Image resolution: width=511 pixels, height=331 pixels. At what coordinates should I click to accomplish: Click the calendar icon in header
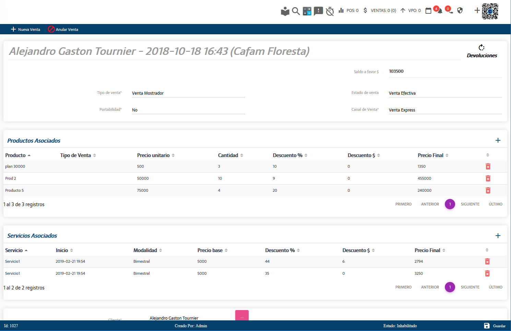coord(428,11)
